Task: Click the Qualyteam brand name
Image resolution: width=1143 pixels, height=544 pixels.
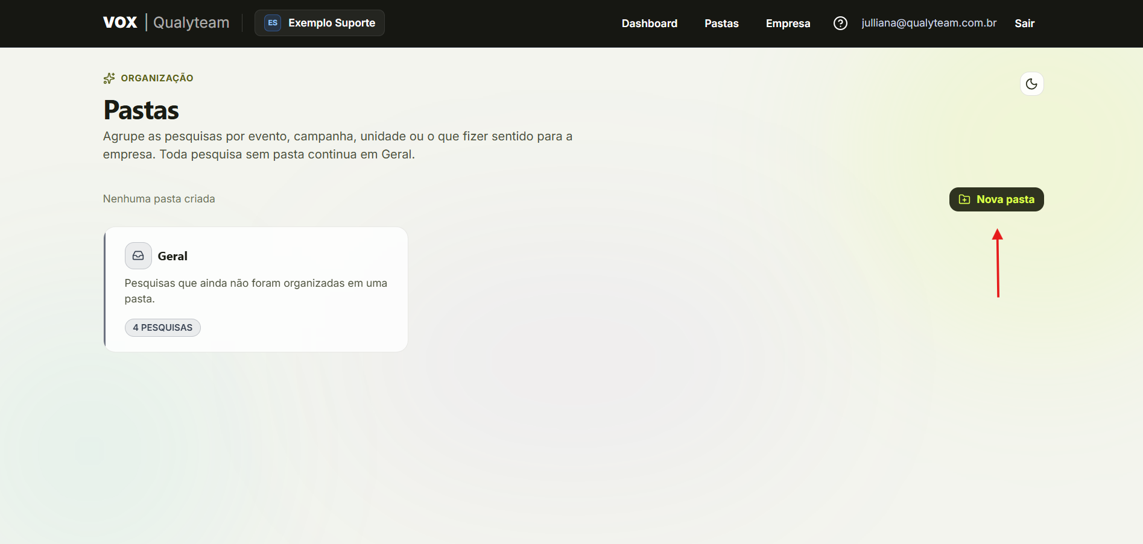Action: (191, 23)
